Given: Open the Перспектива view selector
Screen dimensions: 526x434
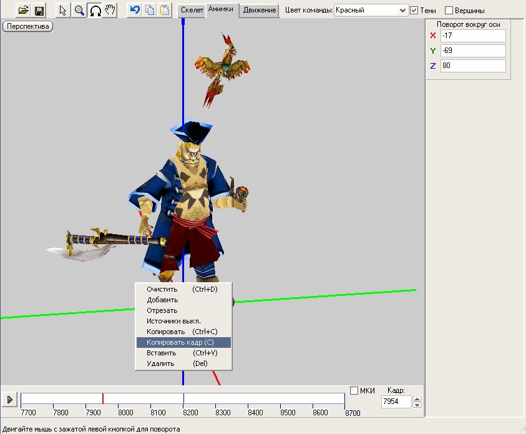Looking at the screenshot, I should tap(28, 27).
